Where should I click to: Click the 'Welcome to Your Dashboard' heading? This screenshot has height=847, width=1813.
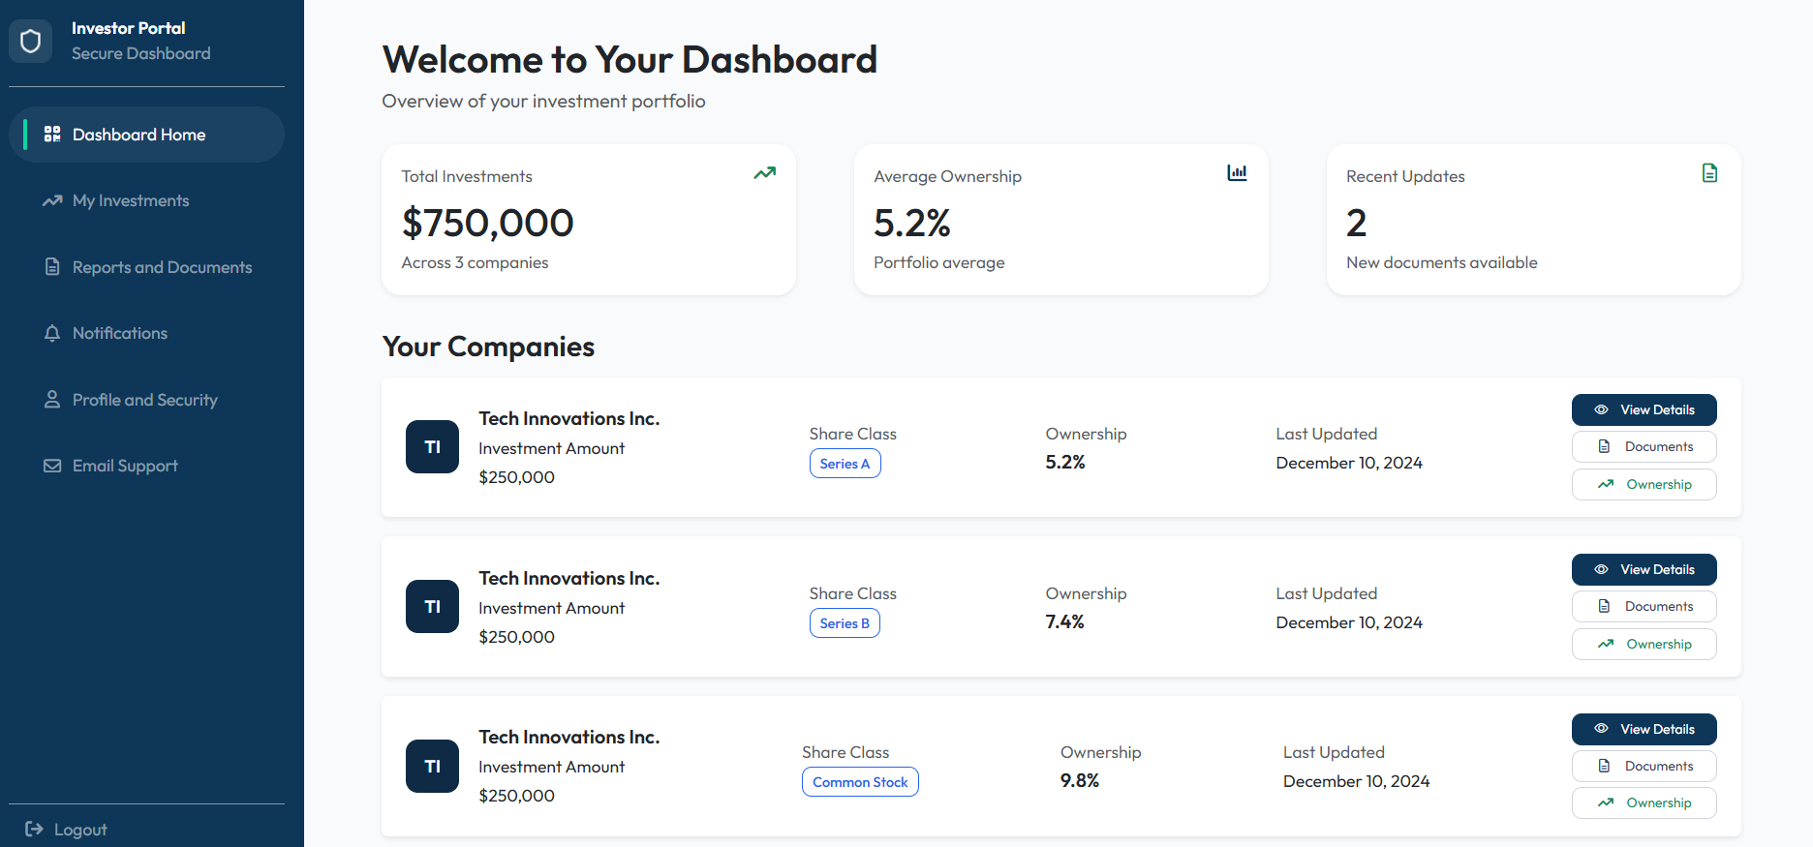tap(630, 60)
